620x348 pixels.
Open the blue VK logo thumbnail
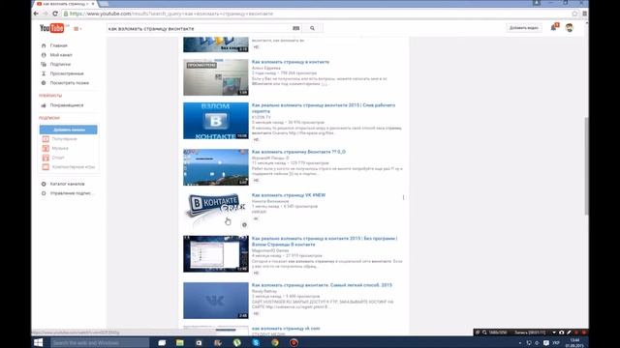coord(215,301)
